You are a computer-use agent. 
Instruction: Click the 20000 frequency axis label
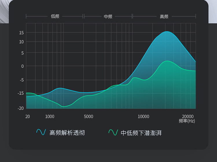188,116
